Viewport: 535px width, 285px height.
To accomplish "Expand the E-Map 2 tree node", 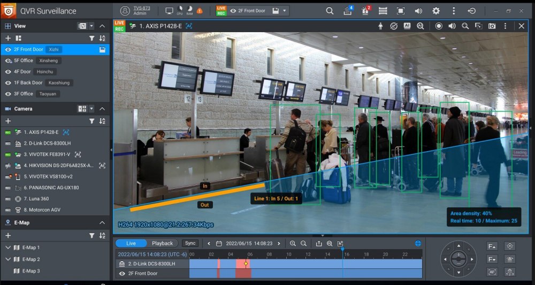I will [8, 259].
